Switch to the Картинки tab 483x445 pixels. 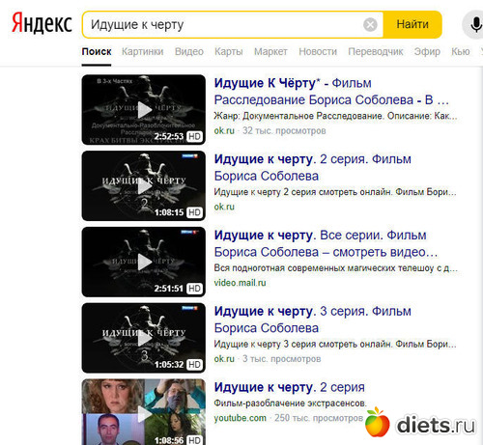click(143, 51)
